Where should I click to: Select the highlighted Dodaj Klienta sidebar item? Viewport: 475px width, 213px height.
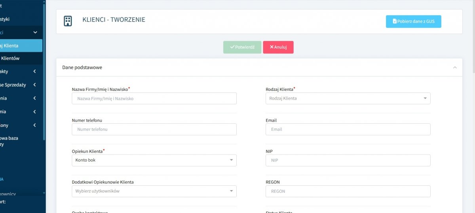pyautogui.click(x=21, y=45)
